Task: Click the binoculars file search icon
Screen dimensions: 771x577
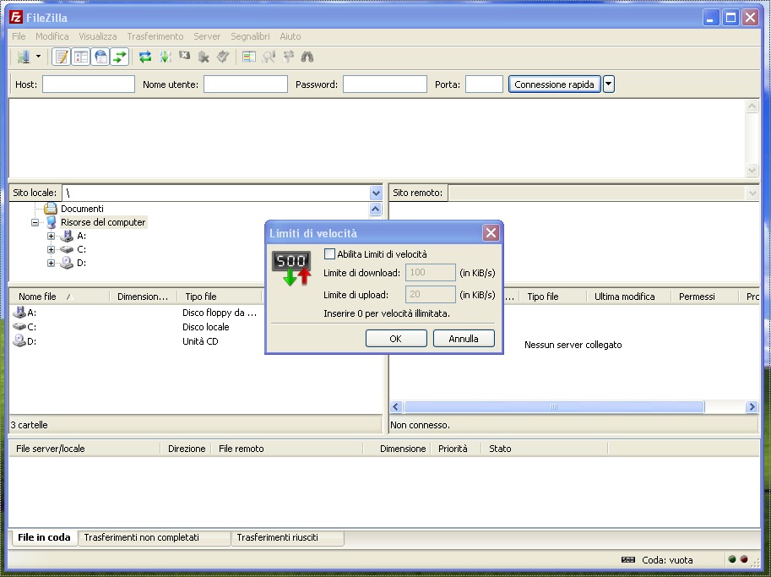Action: tap(307, 57)
